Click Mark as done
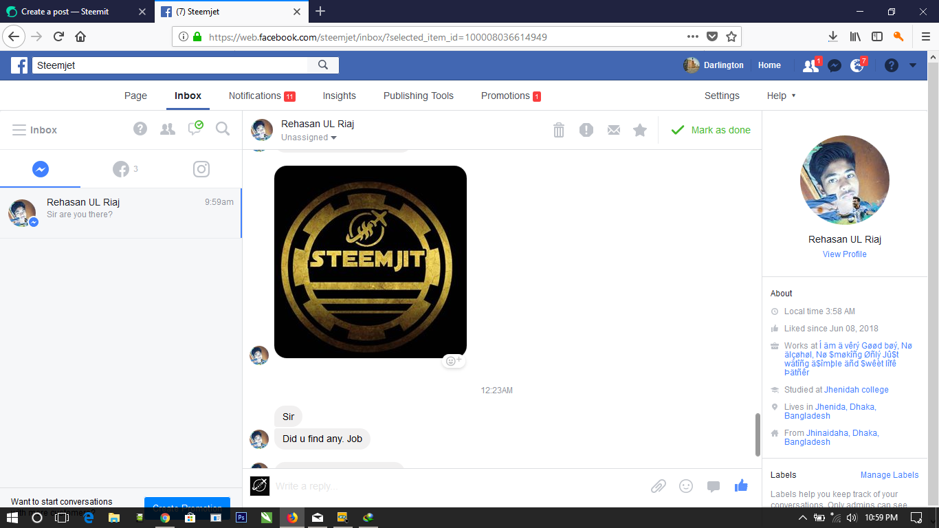 [711, 130]
